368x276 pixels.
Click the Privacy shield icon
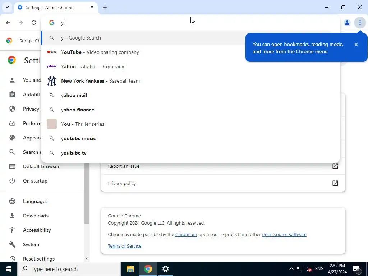12,109
